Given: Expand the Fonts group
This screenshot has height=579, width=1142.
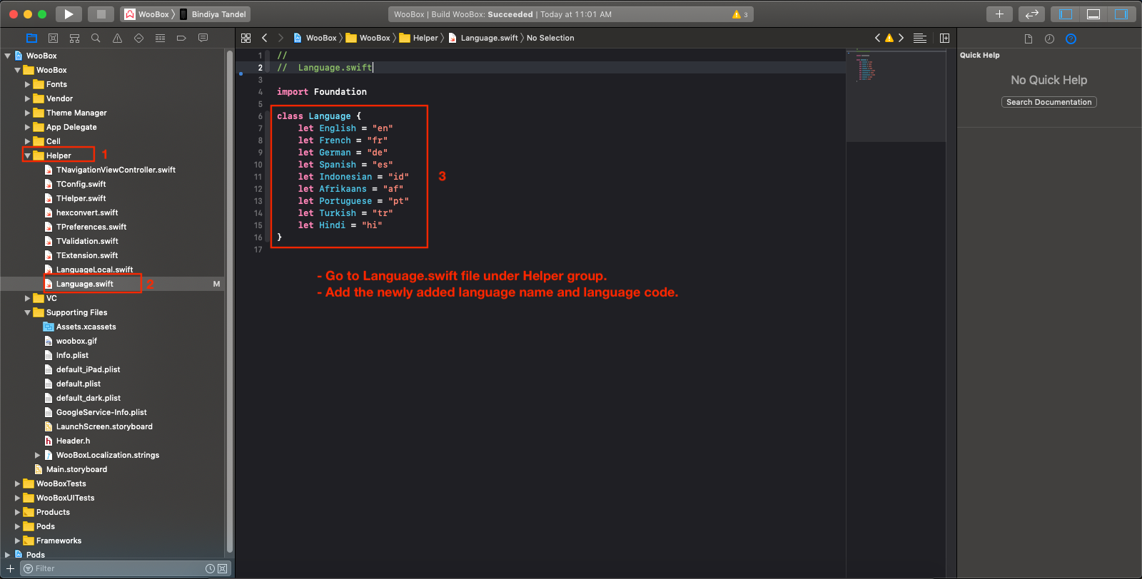Looking at the screenshot, I should [x=28, y=84].
